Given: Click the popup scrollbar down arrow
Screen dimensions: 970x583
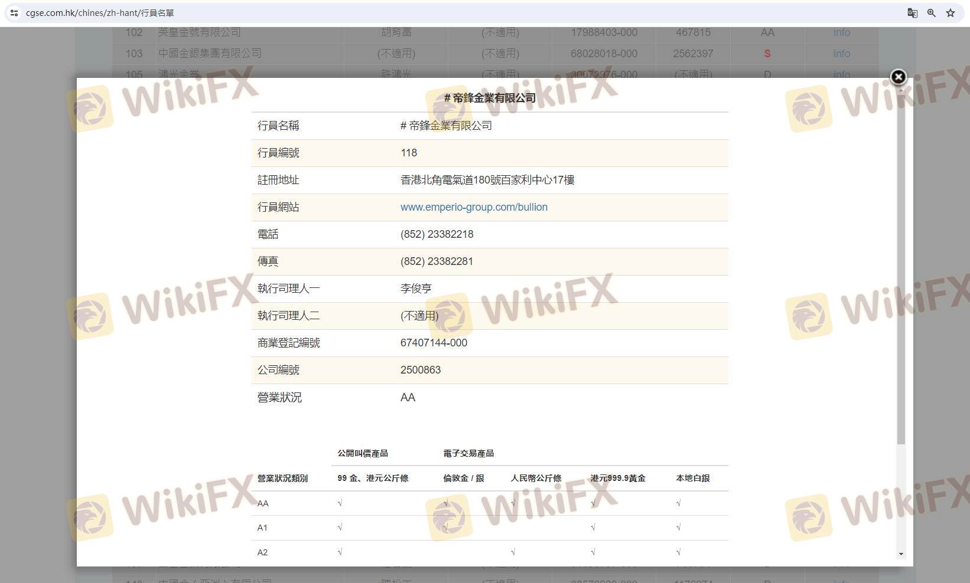Looking at the screenshot, I should [x=901, y=553].
